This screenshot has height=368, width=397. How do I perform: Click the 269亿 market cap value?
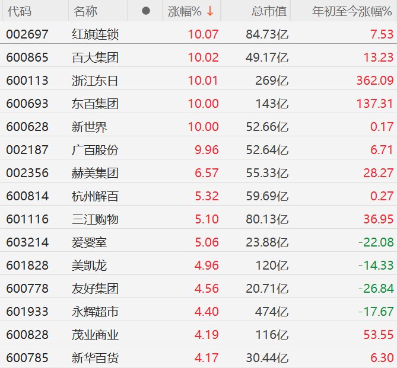pyautogui.click(x=272, y=81)
